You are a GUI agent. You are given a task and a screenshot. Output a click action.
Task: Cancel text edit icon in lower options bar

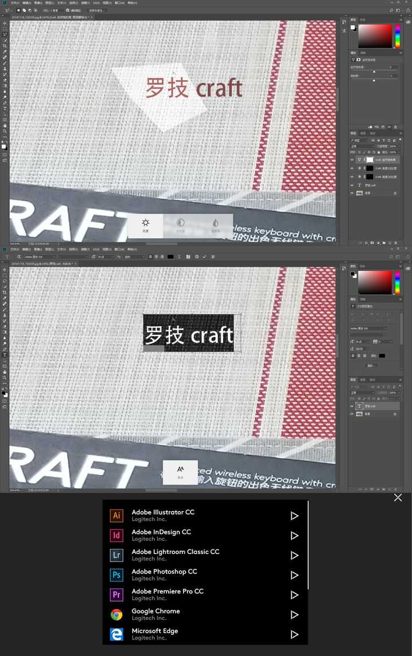click(x=197, y=257)
